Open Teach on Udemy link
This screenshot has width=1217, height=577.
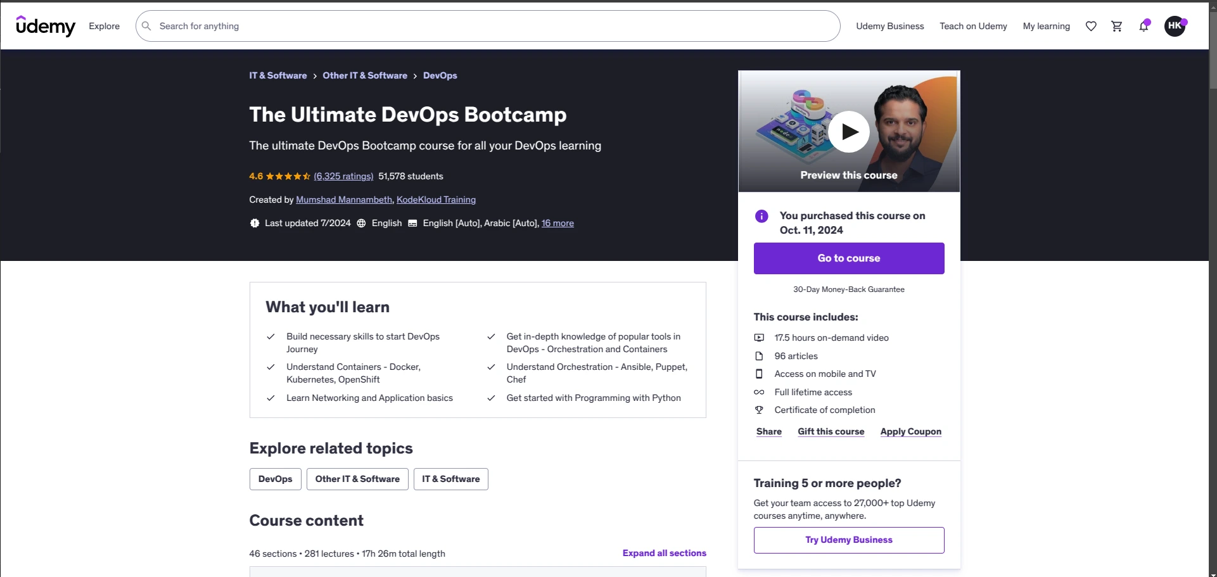973,26
